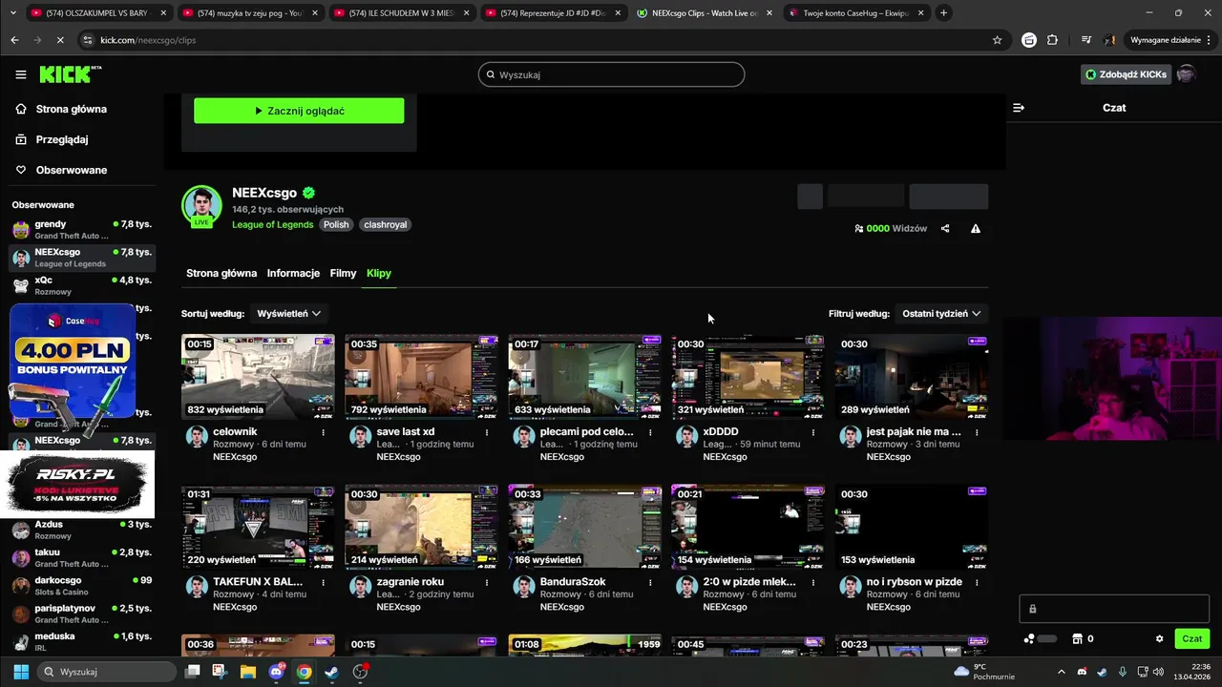Click Kick search field 'Wyszukaj'
1222x687 pixels.
coord(611,74)
